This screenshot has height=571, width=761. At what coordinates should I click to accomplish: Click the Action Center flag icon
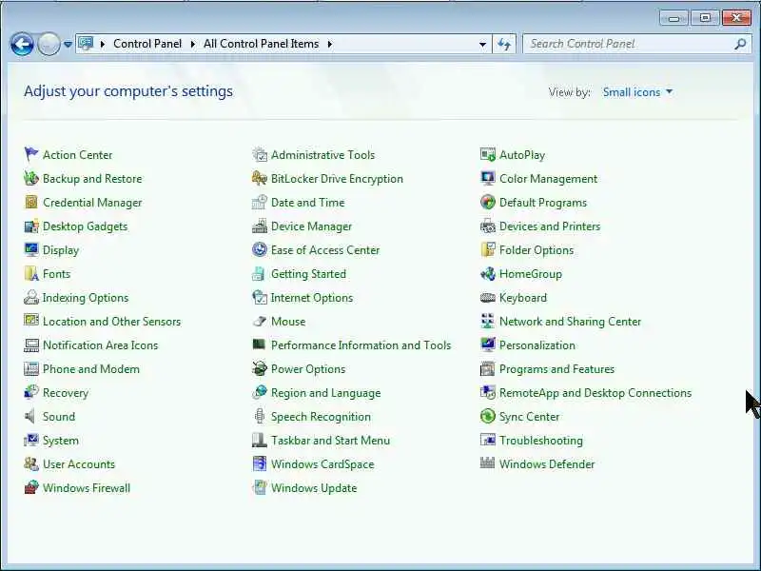coord(31,154)
